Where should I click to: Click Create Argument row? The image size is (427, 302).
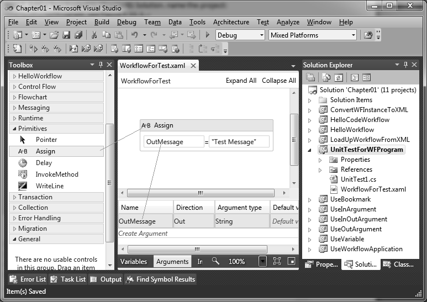[208, 234]
